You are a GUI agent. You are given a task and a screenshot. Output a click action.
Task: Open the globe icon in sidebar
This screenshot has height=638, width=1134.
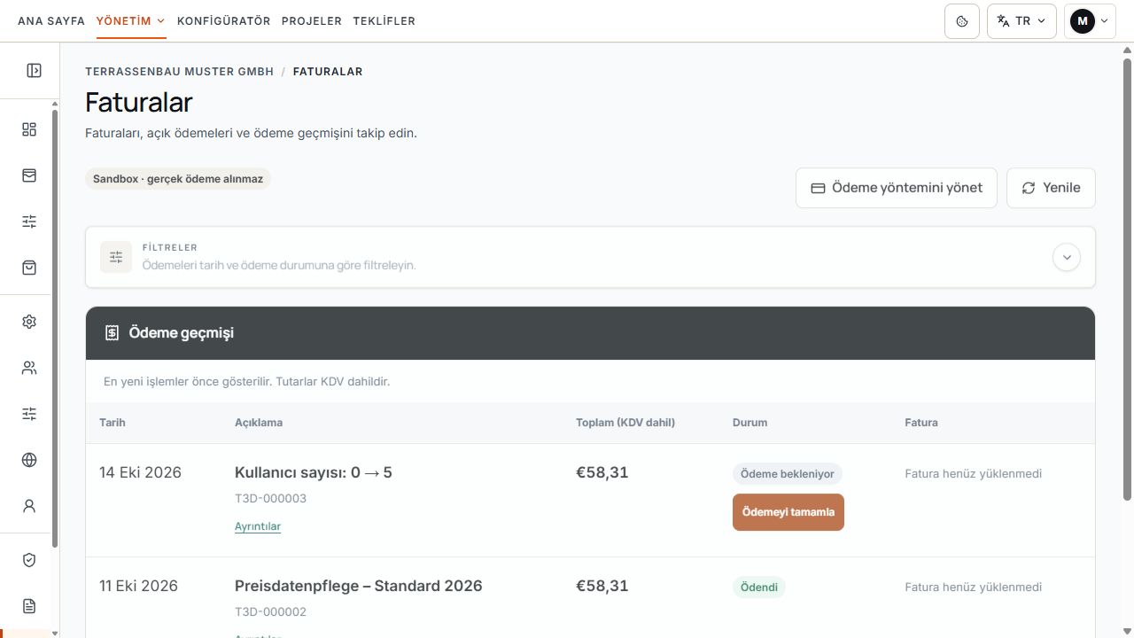pos(29,460)
